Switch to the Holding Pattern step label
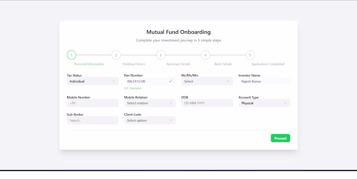This screenshot has width=357, height=179. click(134, 64)
